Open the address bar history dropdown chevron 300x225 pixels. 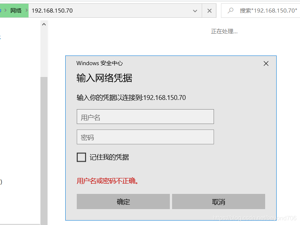195,10
